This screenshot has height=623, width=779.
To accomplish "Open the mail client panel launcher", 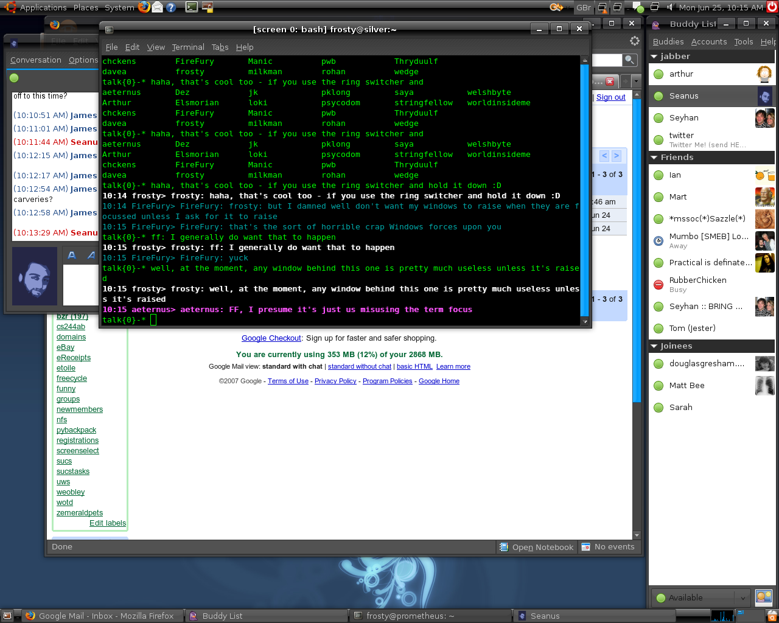I will [158, 7].
